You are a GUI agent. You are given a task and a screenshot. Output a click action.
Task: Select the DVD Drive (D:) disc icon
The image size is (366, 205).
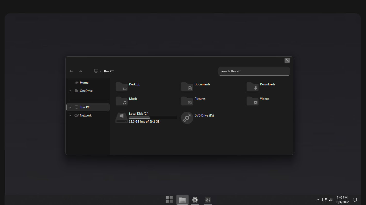pyautogui.click(x=187, y=118)
